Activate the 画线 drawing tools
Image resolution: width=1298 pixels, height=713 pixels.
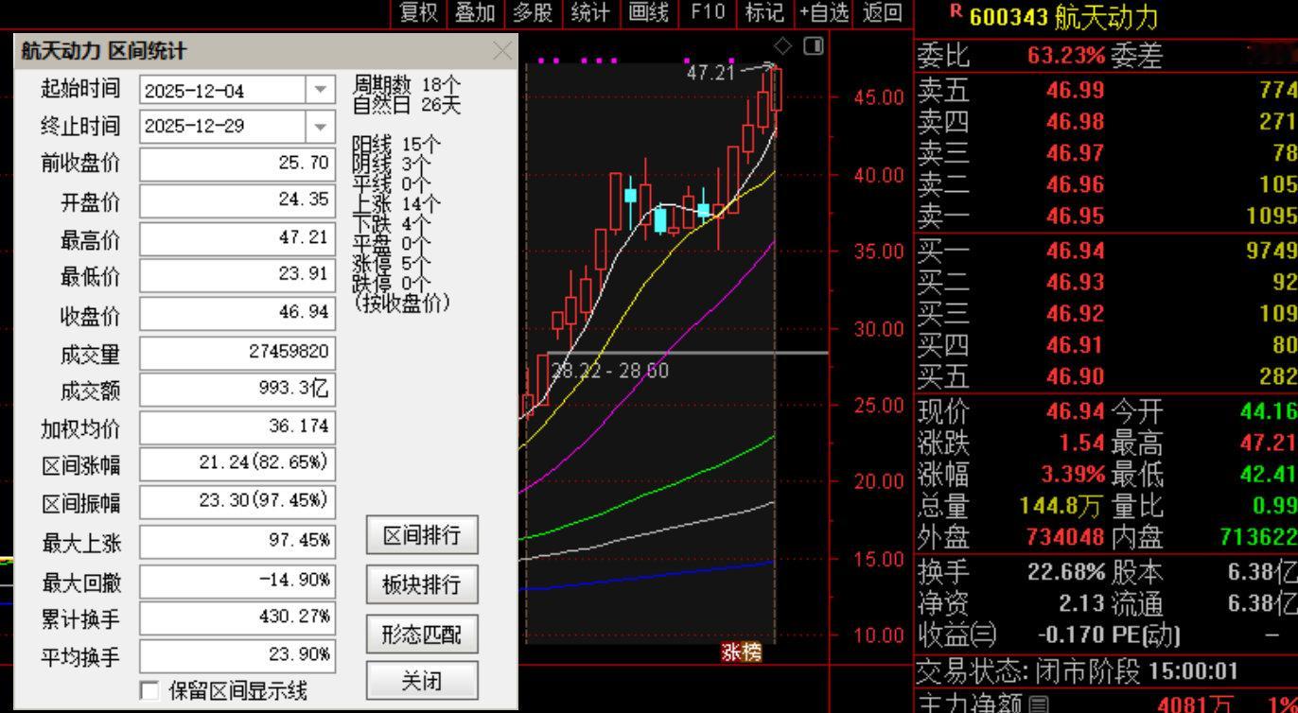648,12
